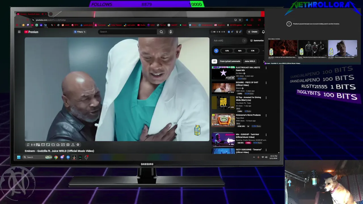Click vidIQ counter showing 40
The height and width of the screenshot is (204, 363).
(x=213, y=32)
